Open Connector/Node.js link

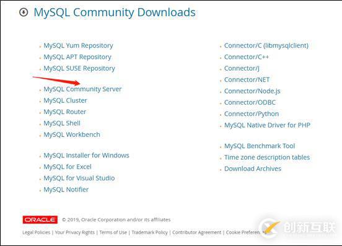(252, 91)
